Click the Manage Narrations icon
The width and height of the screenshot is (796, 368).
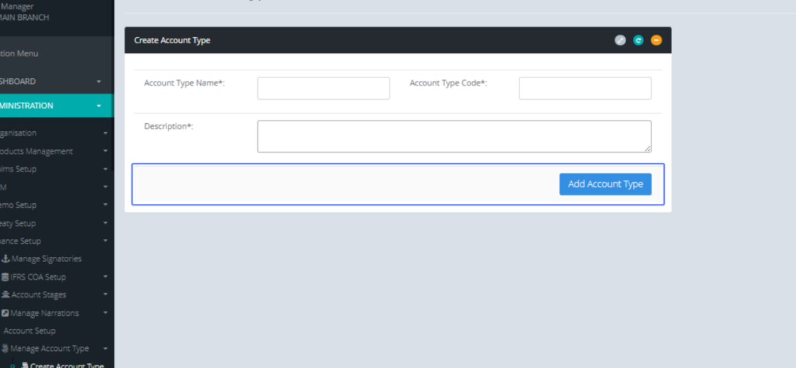click(x=6, y=313)
